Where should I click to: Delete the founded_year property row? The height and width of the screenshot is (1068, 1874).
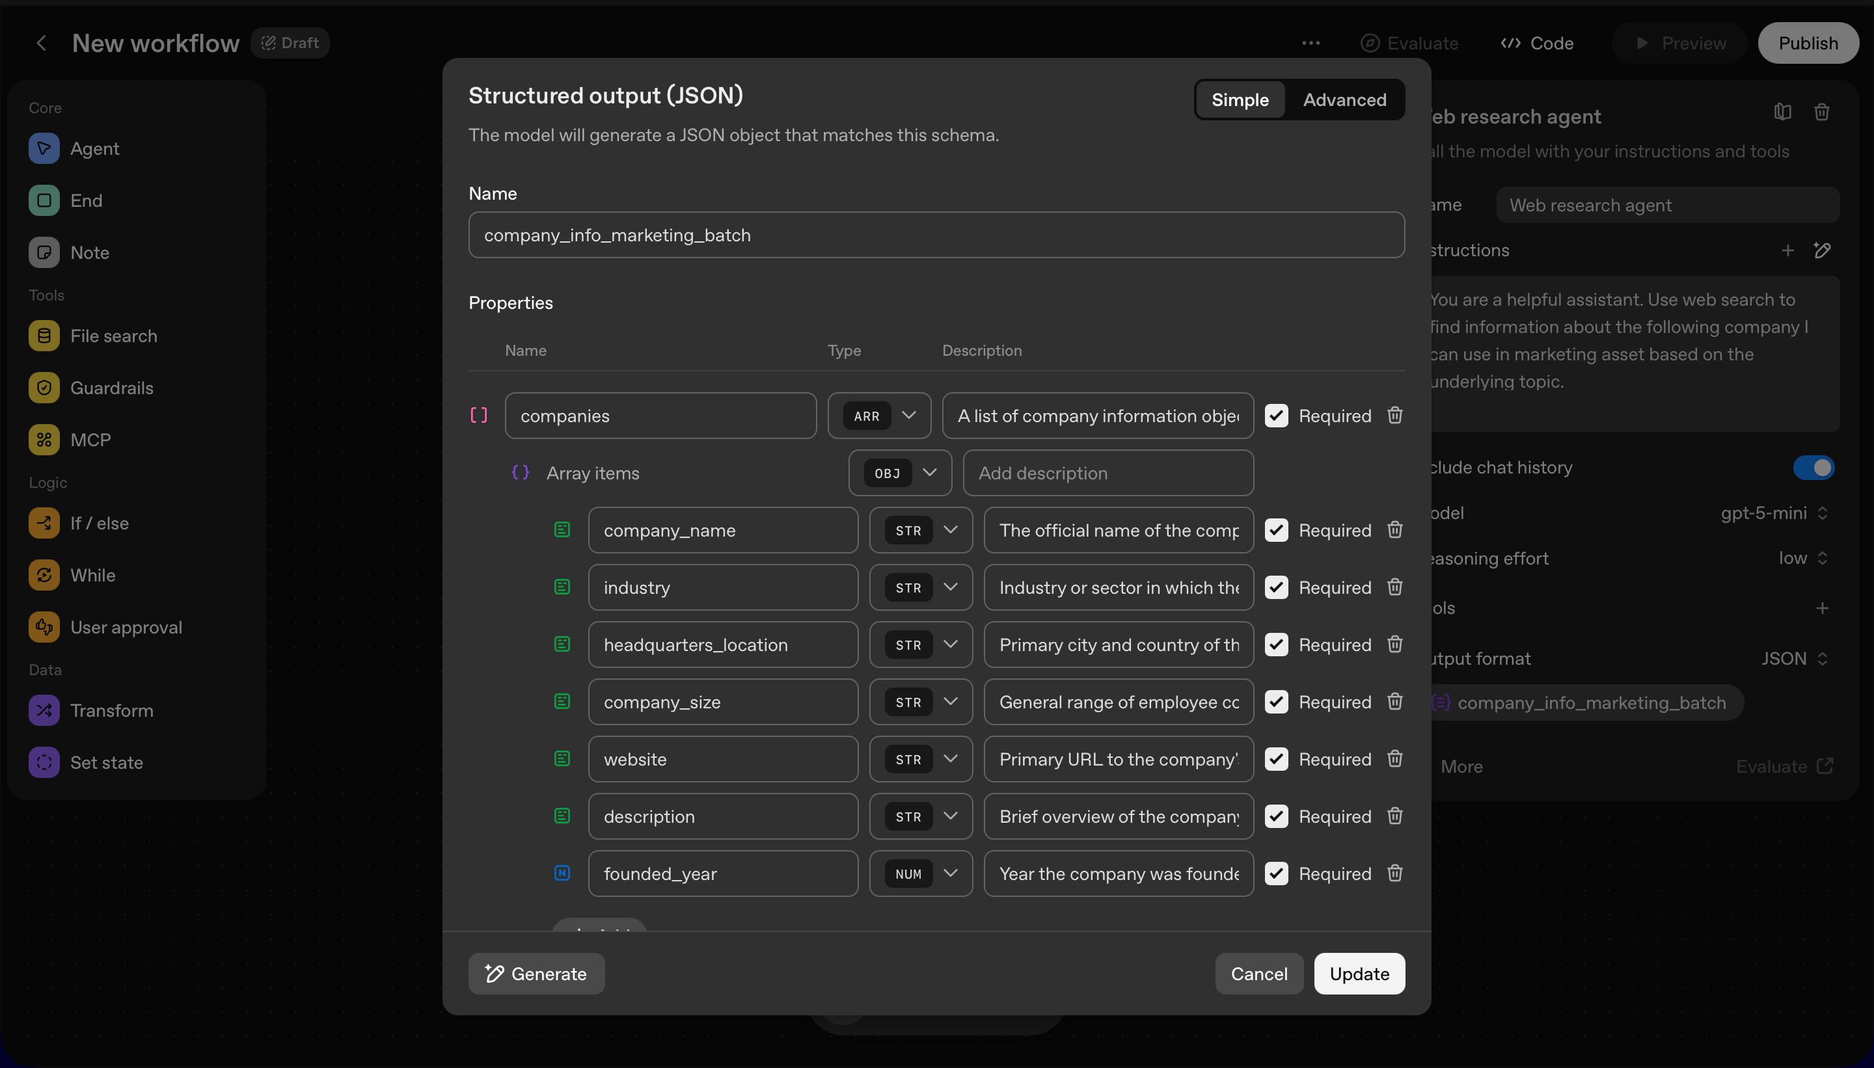point(1394,873)
